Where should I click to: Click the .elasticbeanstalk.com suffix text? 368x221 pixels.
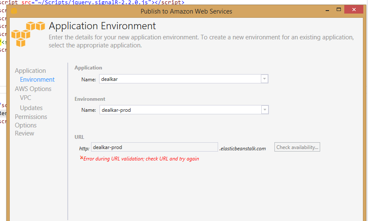(x=243, y=149)
